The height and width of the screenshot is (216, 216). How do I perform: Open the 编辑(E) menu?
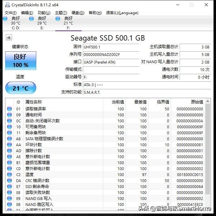(27, 13)
